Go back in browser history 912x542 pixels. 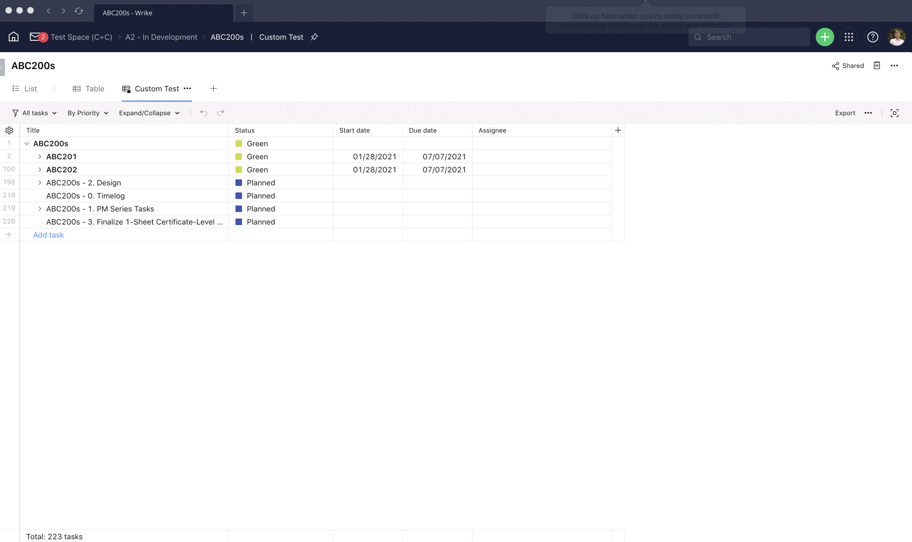click(x=48, y=11)
